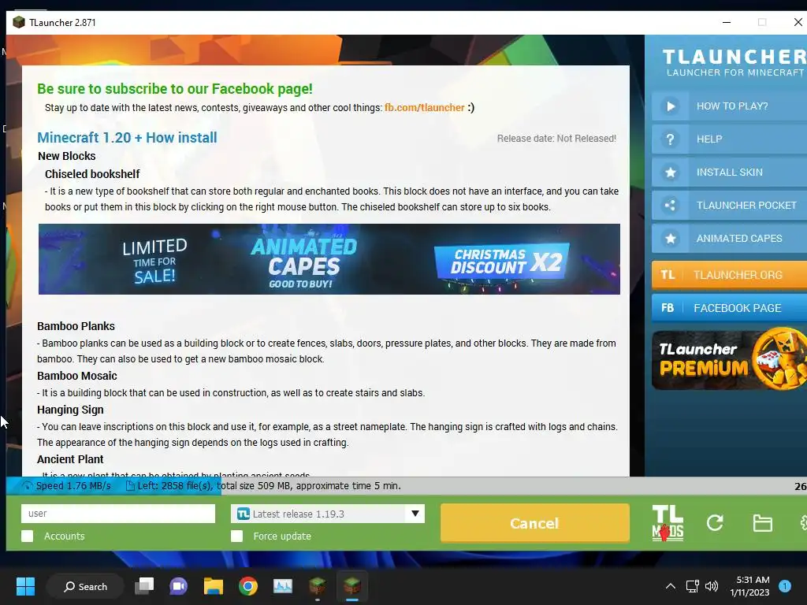
Task: Expand the version dropdown arrow
Action: tap(415, 514)
